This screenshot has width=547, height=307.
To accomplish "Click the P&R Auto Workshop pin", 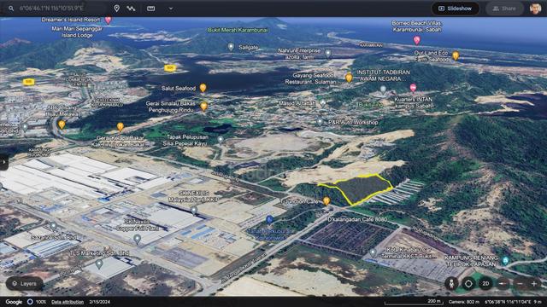I will point(320,121).
